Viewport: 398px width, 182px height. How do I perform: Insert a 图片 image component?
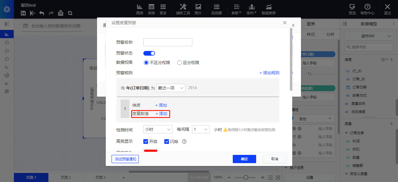coord(198,9)
